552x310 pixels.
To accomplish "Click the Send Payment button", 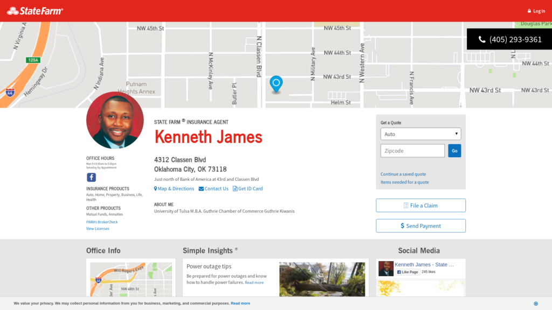I will (x=420, y=226).
